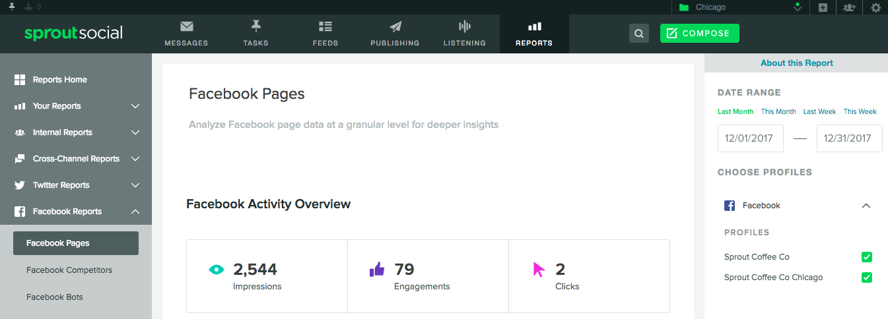Expand Your Reports section chevron
The height and width of the screenshot is (319, 888).
click(x=135, y=106)
